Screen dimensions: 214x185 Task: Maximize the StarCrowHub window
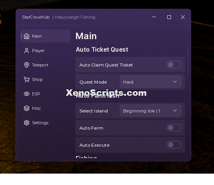click(x=169, y=17)
